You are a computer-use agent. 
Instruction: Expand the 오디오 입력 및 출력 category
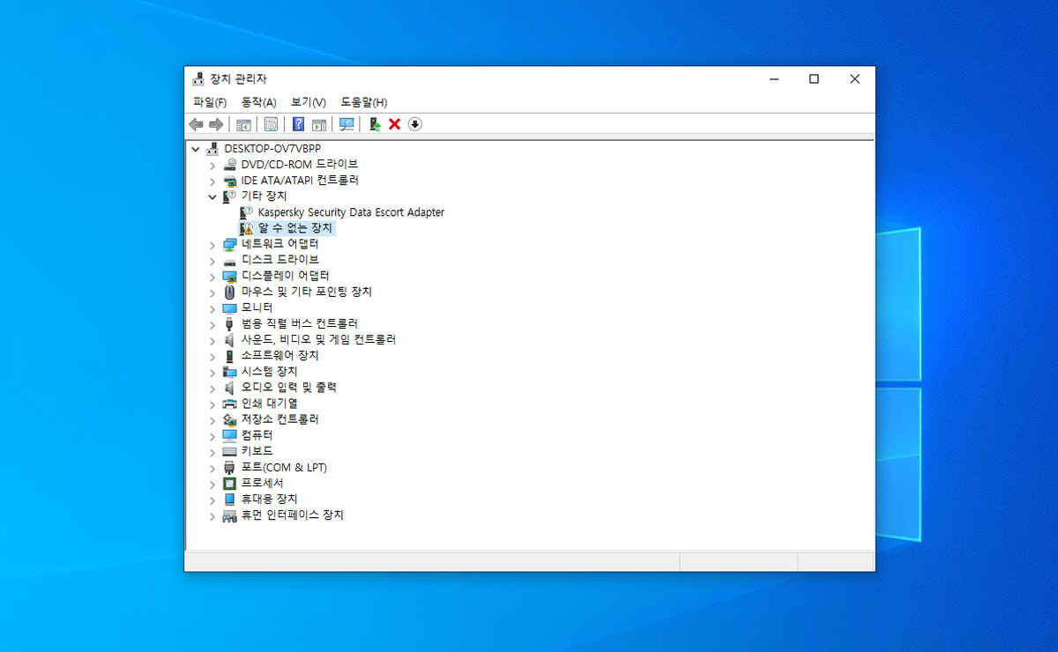pos(212,389)
